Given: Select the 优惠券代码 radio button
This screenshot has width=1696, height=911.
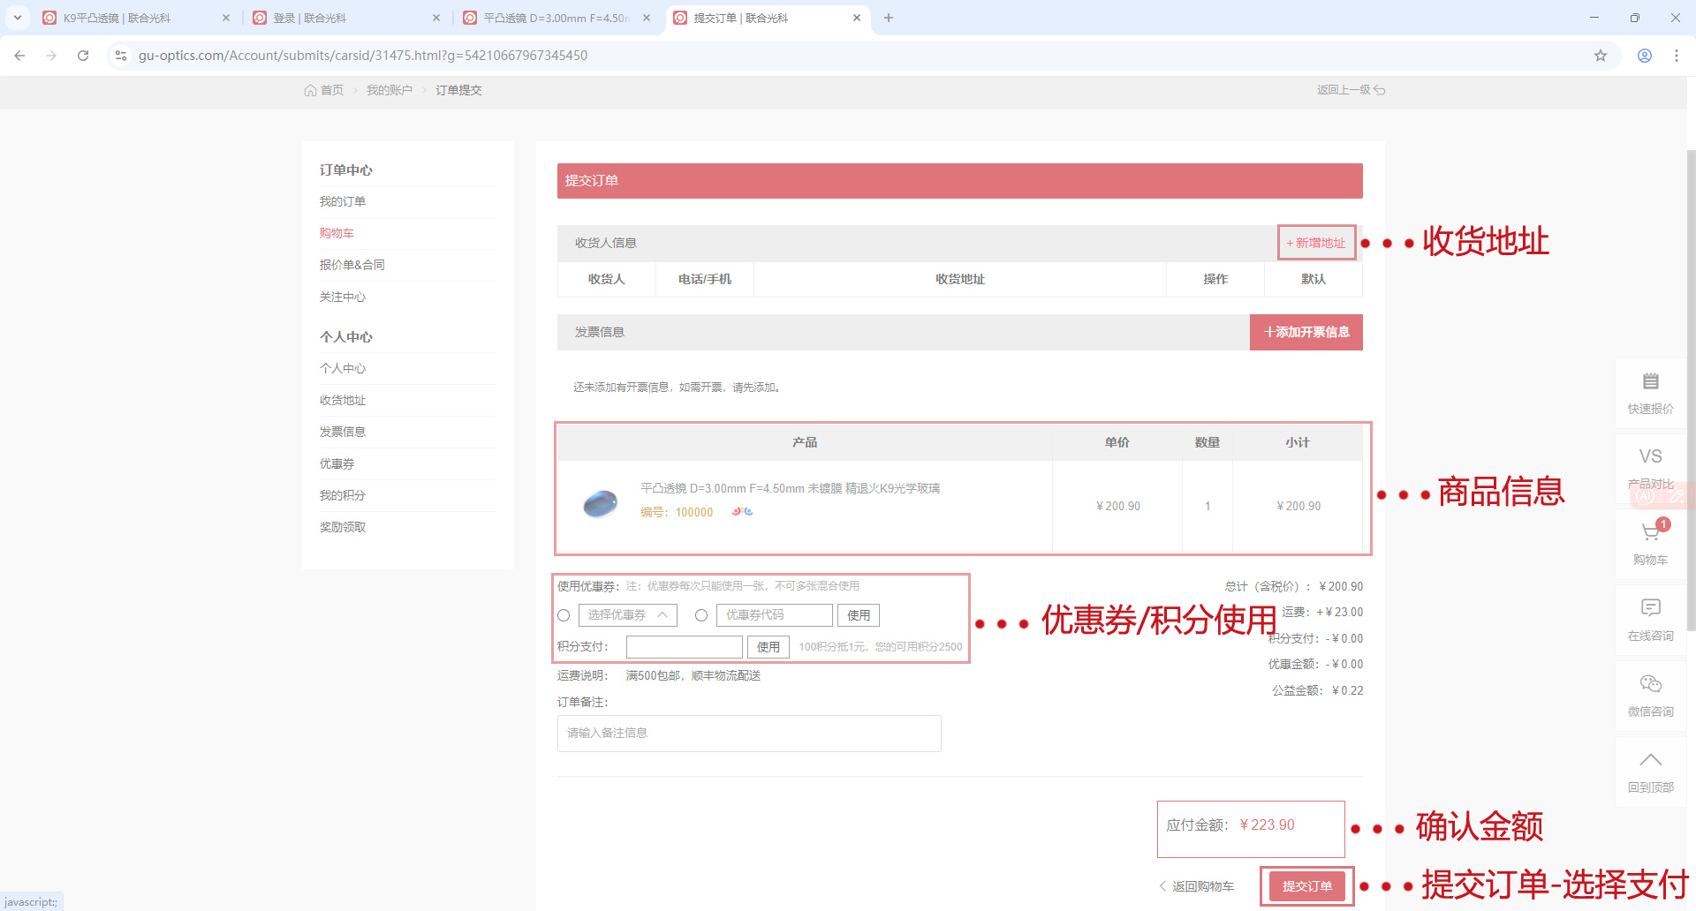Looking at the screenshot, I should pos(701,615).
